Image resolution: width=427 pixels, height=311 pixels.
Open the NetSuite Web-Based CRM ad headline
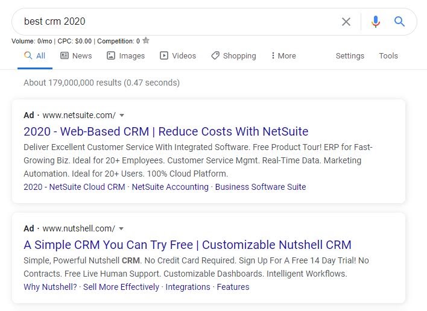pyautogui.click(x=166, y=131)
